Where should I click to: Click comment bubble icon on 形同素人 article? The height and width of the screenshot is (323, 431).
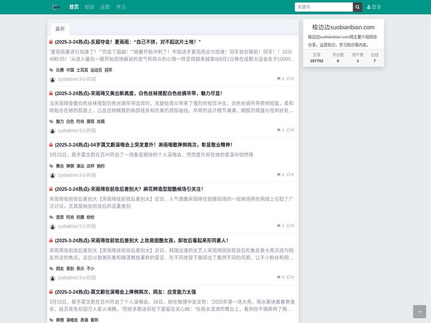coord(289,277)
